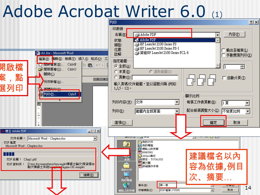Image resolution: width=260 pixels, height=195 pixels.
Task: Select the 00865081 PDF file in the list
Action: (x=146, y=152)
